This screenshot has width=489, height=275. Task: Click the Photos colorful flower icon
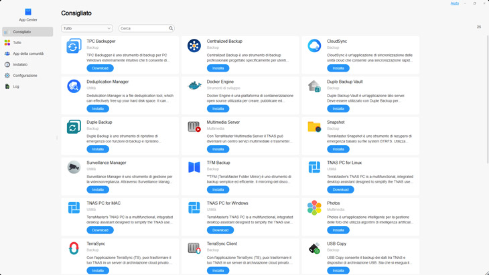tap(314, 207)
